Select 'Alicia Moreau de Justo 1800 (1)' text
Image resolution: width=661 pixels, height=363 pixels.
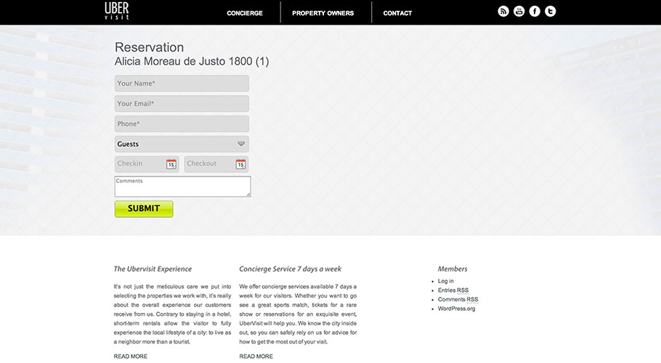[x=192, y=62]
